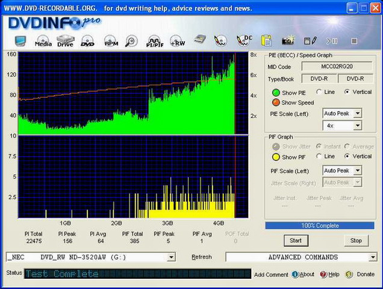Expand the Jitter Scale Auto Peak dropdown
This screenshot has height=289, width=383.
[358, 182]
